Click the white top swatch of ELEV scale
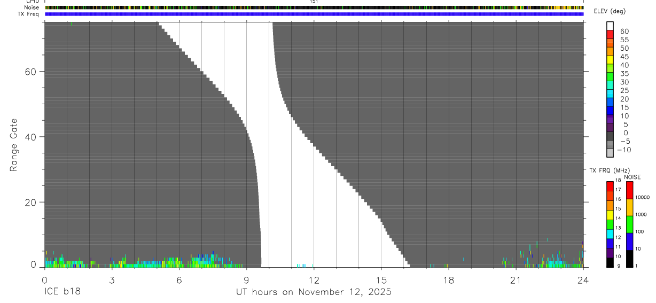 (x=610, y=26)
